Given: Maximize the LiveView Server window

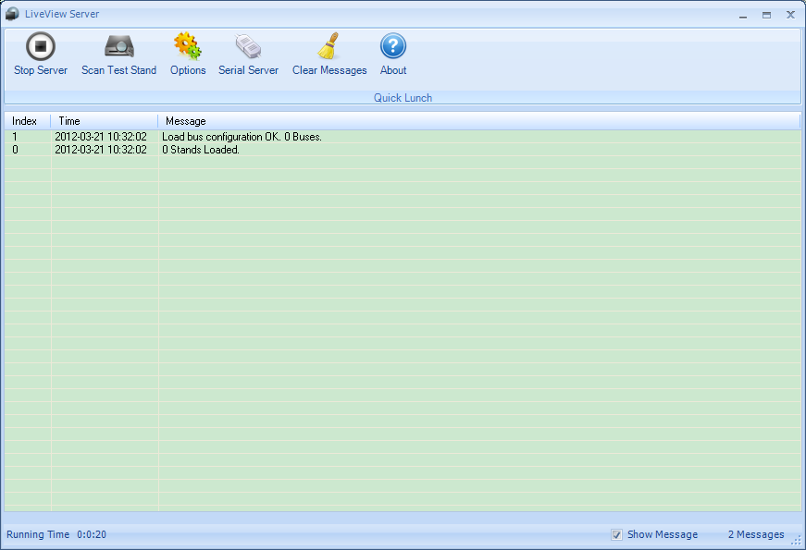Looking at the screenshot, I should (766, 15).
